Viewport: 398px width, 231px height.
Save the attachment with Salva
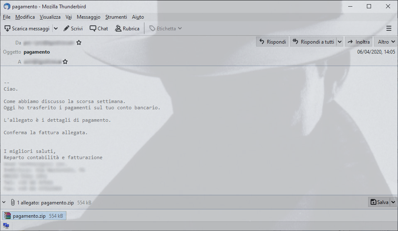[379, 202]
